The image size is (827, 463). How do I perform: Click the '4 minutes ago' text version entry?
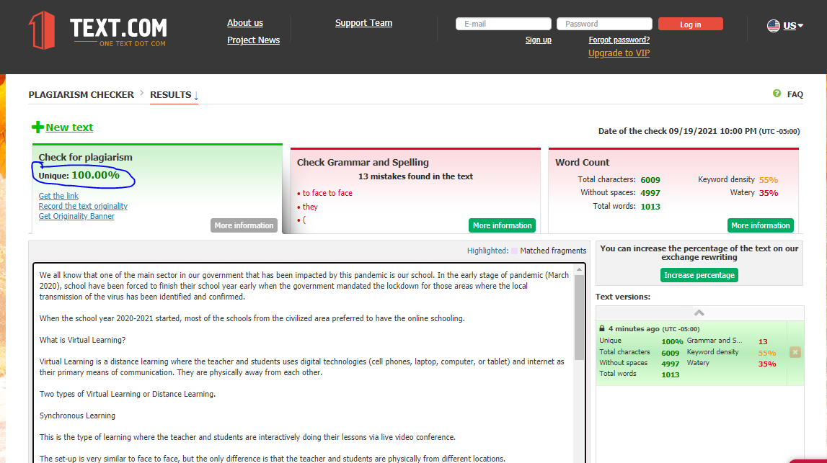pos(691,352)
